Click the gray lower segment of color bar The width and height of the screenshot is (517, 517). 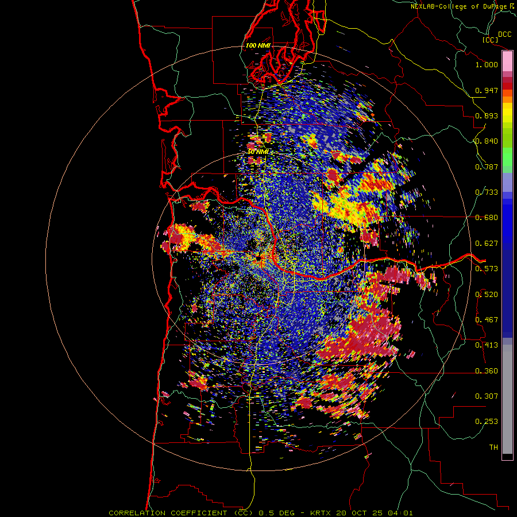[x=507, y=399]
